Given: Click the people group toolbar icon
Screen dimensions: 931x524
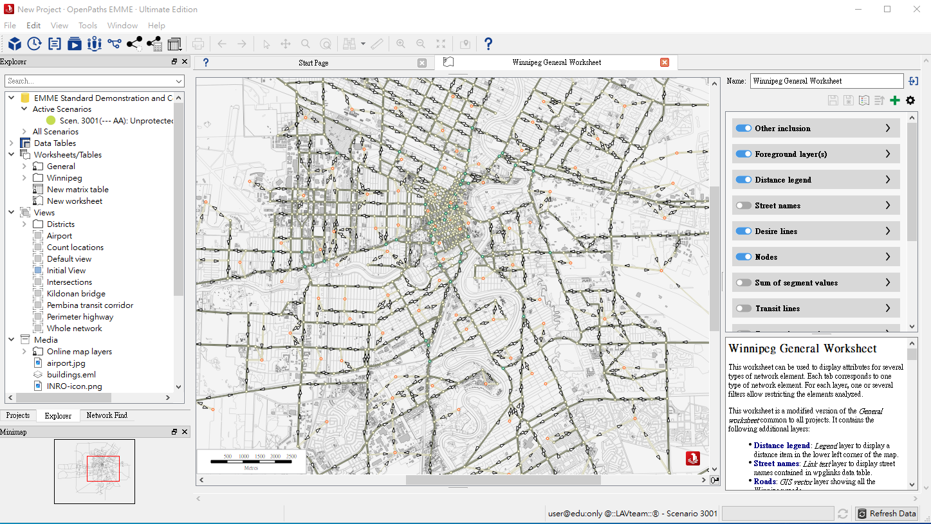Looking at the screenshot, I should click(95, 44).
